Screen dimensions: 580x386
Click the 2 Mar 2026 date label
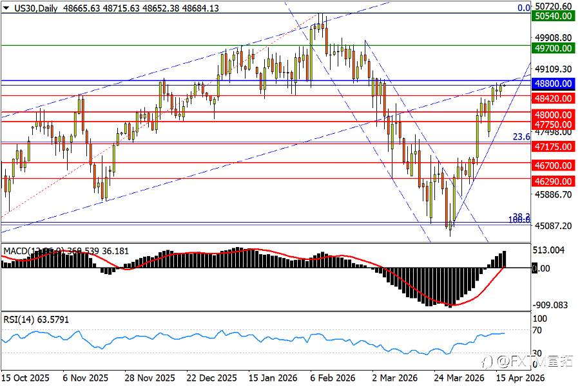pos(394,378)
